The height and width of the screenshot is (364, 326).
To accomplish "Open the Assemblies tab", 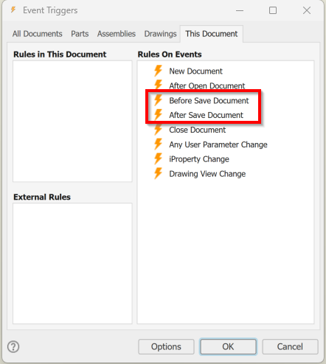I will 117,34.
